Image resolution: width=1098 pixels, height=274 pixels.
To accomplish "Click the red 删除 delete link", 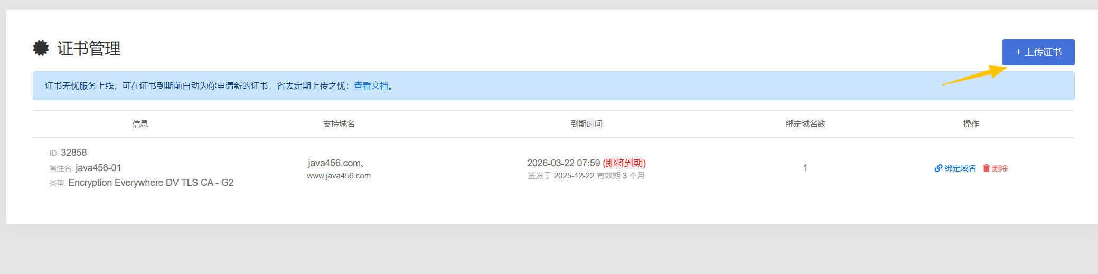I will [x=1000, y=168].
